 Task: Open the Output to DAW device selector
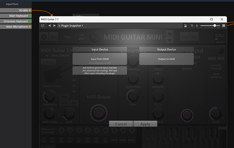click(x=167, y=59)
